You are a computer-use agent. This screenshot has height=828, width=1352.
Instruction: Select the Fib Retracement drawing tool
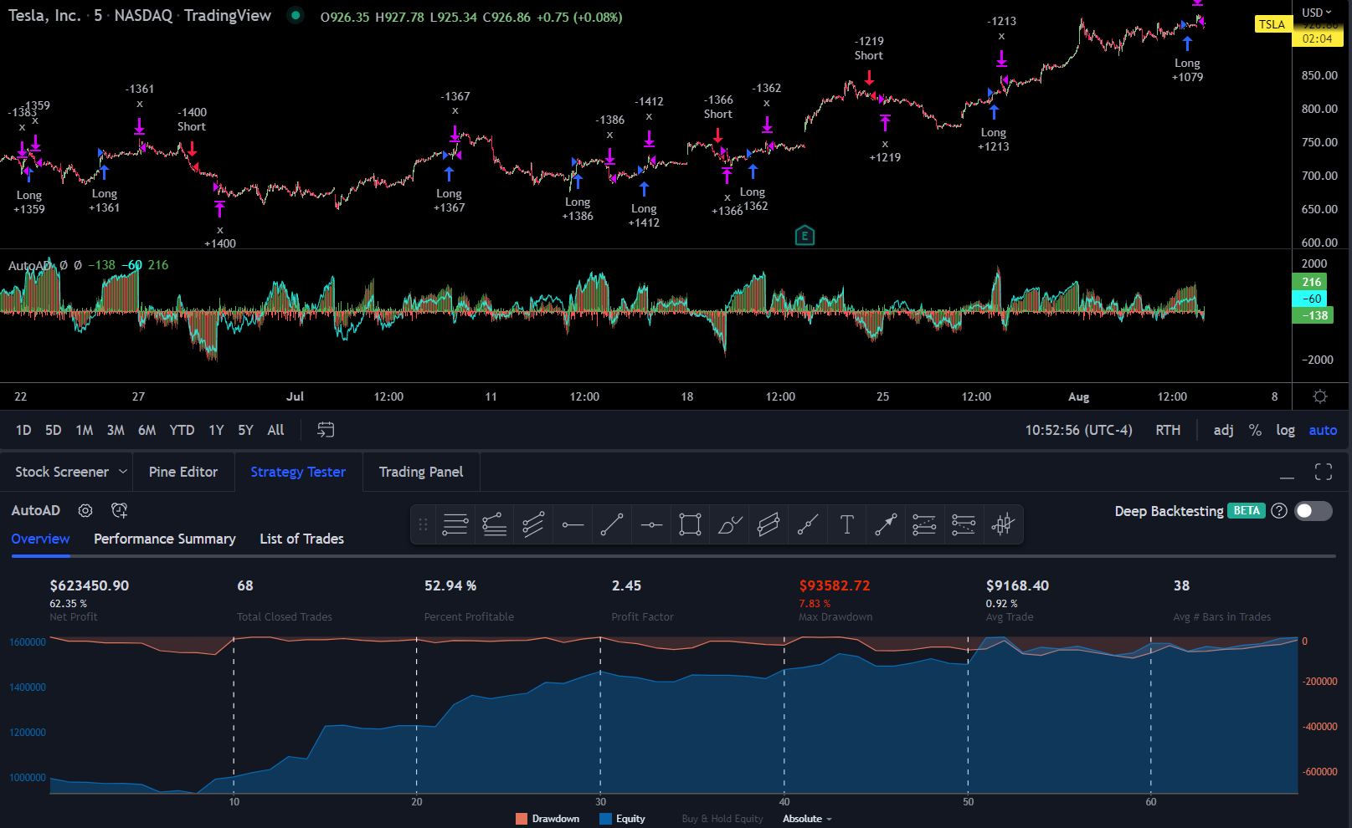click(455, 525)
